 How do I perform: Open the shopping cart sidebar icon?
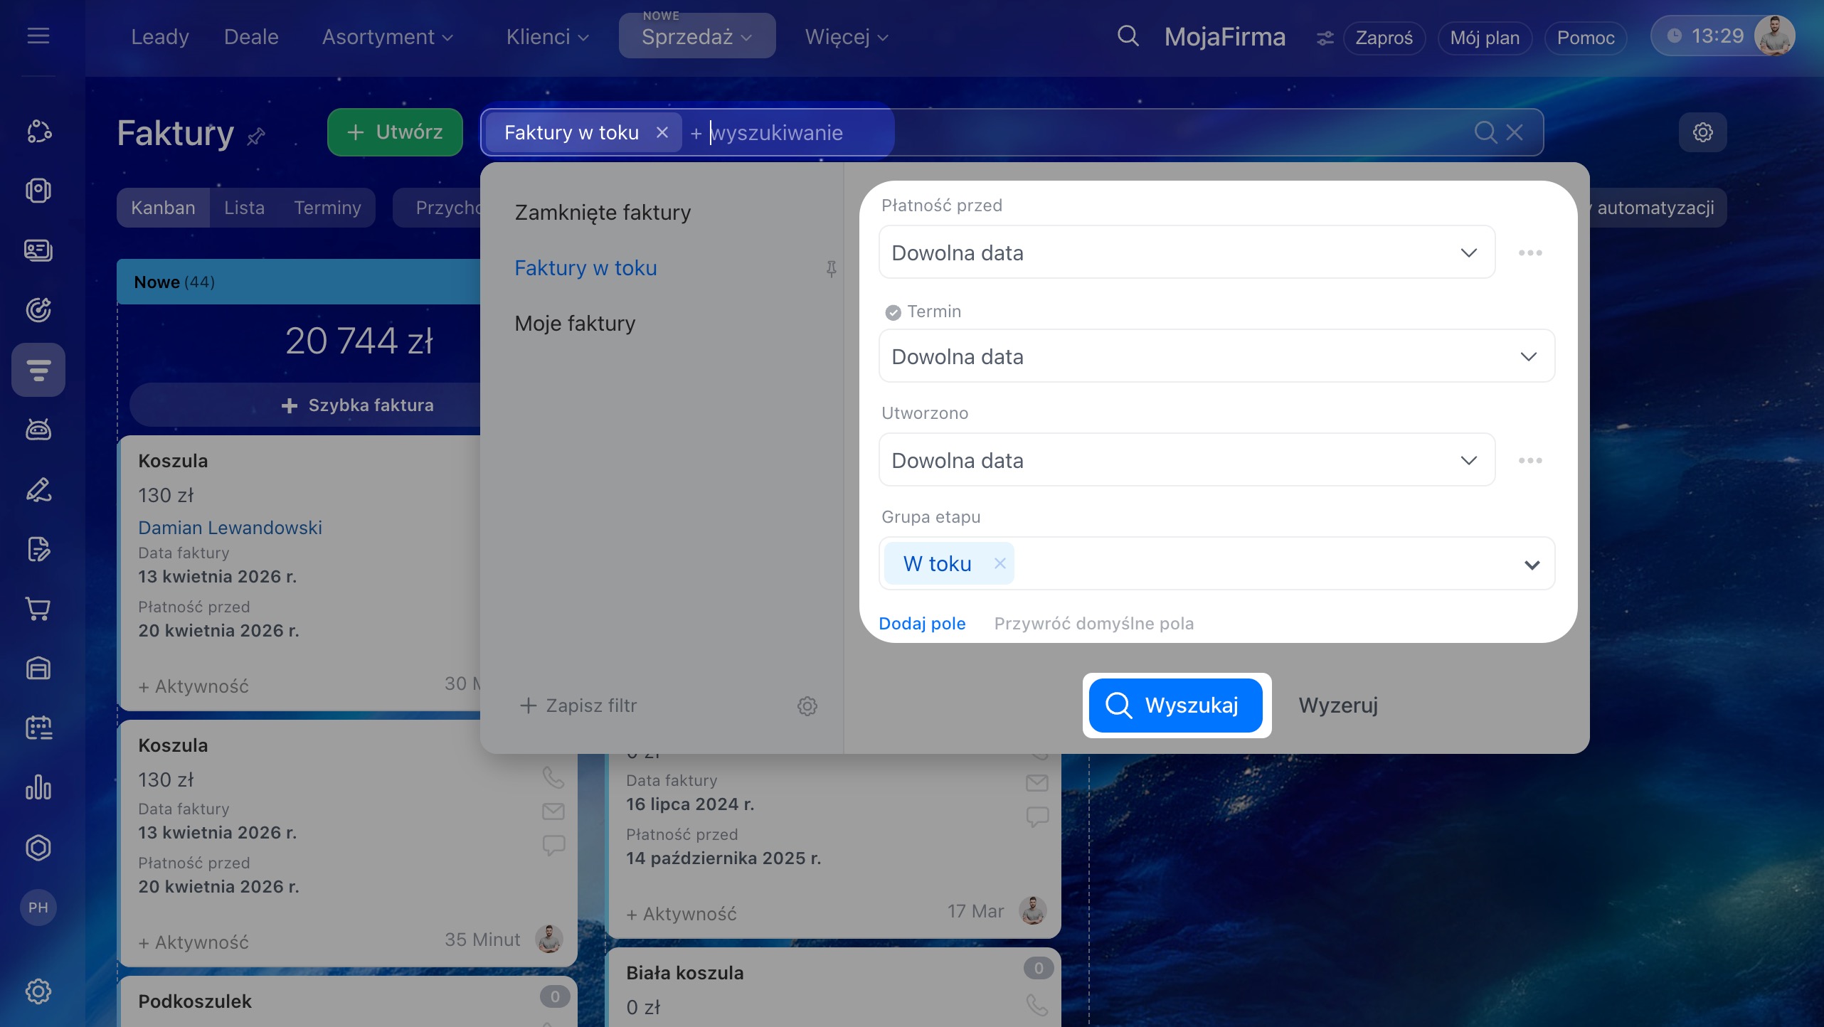pyautogui.click(x=38, y=609)
